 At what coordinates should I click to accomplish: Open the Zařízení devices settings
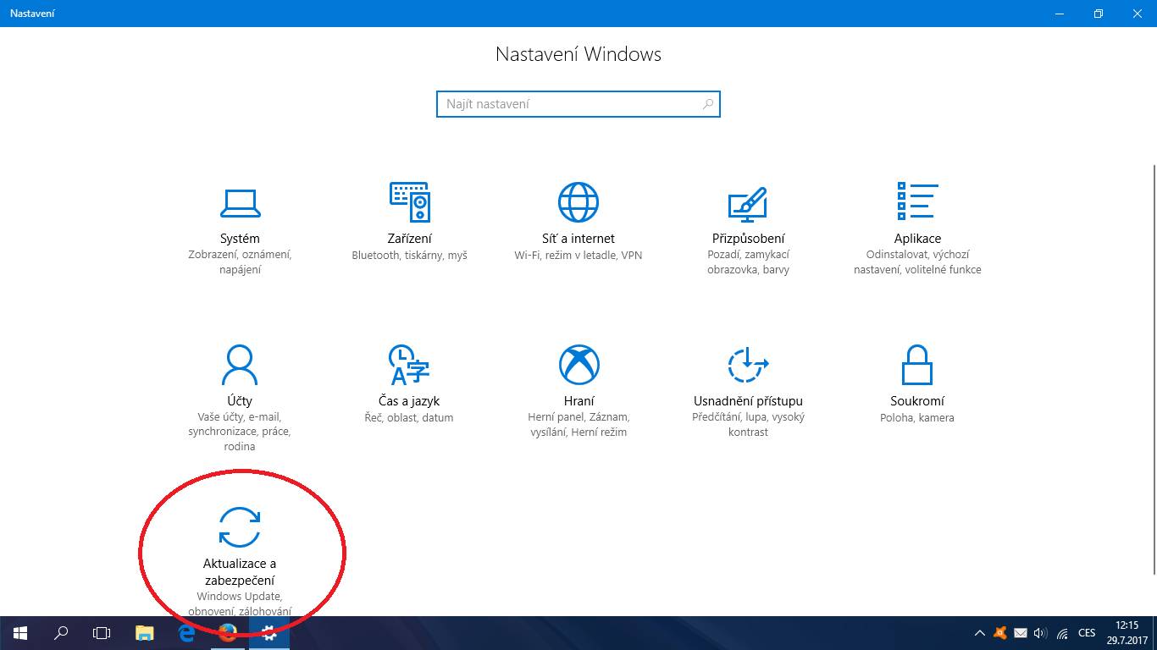pos(409,222)
